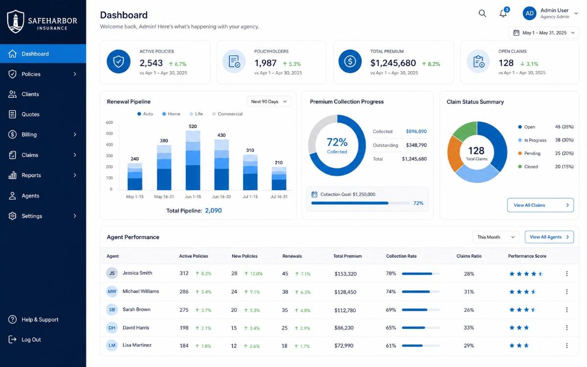Click the LM avatar for Lisa Martinez

tap(112, 345)
